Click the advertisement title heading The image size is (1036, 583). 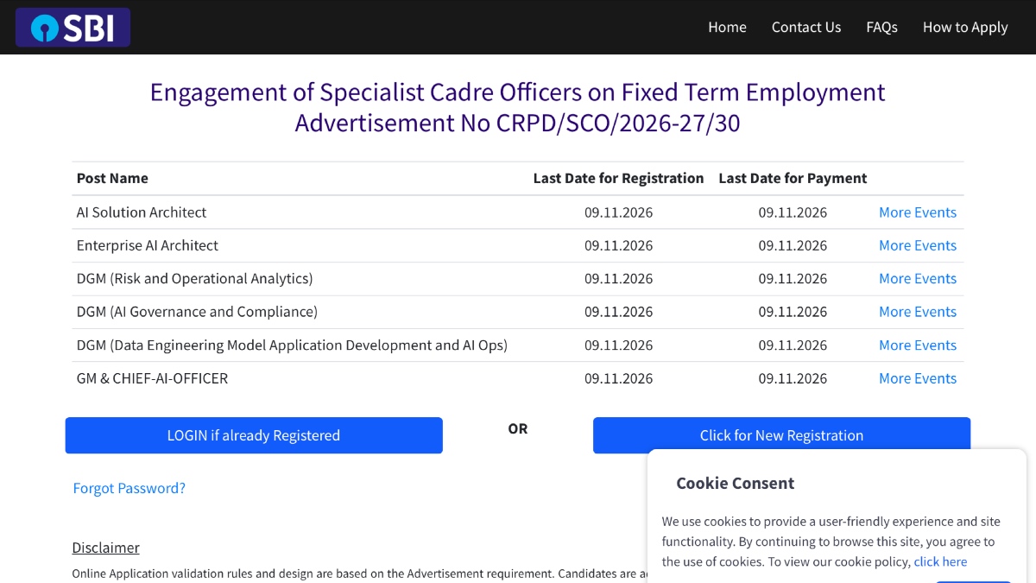518,108
